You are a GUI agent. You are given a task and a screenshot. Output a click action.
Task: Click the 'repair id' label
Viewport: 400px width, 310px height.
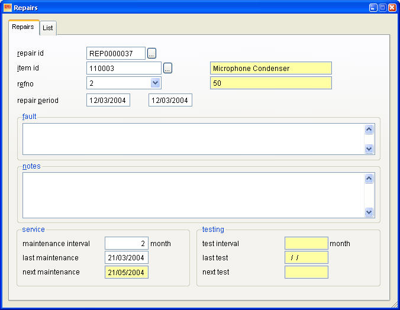click(30, 53)
